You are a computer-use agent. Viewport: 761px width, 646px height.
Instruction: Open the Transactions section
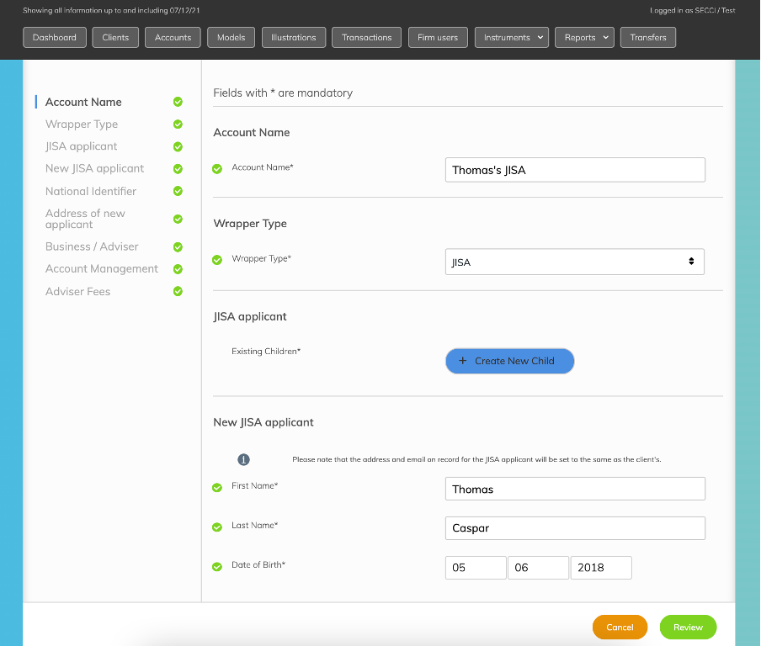coord(366,37)
